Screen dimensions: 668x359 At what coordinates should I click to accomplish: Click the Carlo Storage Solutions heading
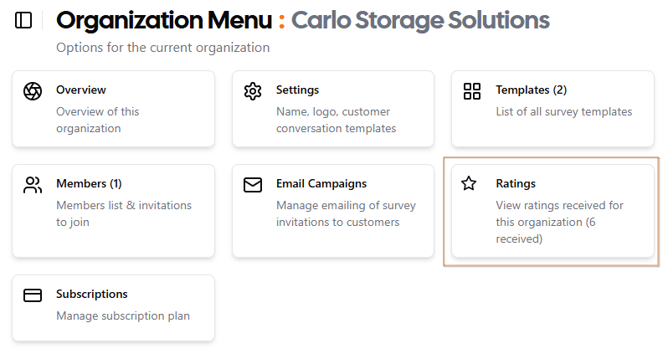[x=420, y=20]
